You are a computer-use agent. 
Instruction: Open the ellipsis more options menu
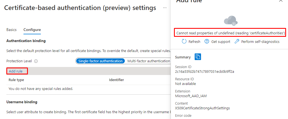[165, 8]
